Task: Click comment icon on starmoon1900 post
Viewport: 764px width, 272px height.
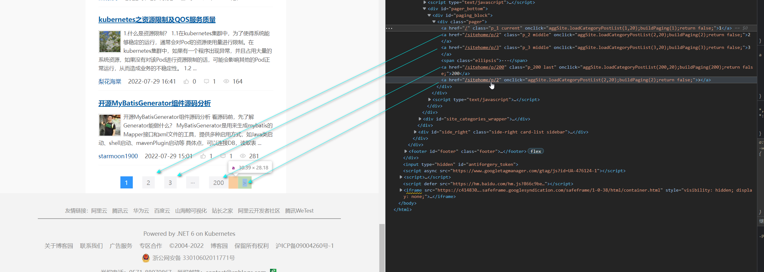Action: 223,156
